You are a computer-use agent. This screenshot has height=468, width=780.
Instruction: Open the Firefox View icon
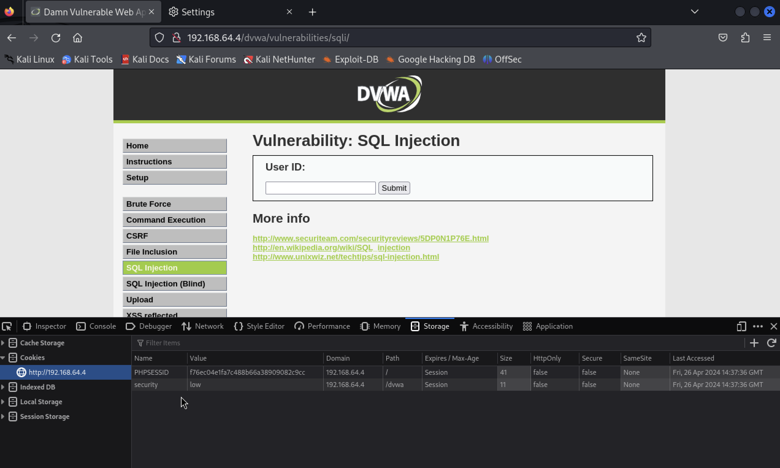pyautogui.click(x=10, y=12)
